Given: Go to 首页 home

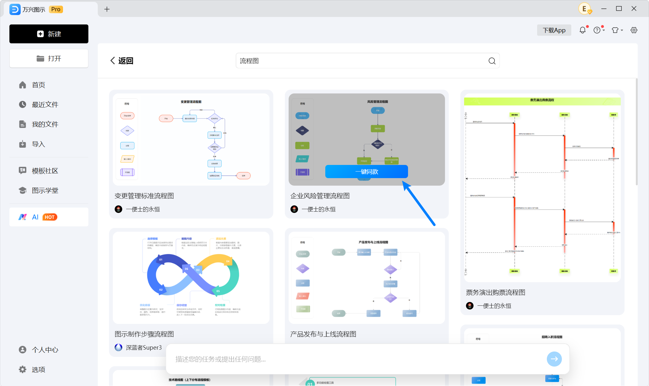Looking at the screenshot, I should 49,85.
